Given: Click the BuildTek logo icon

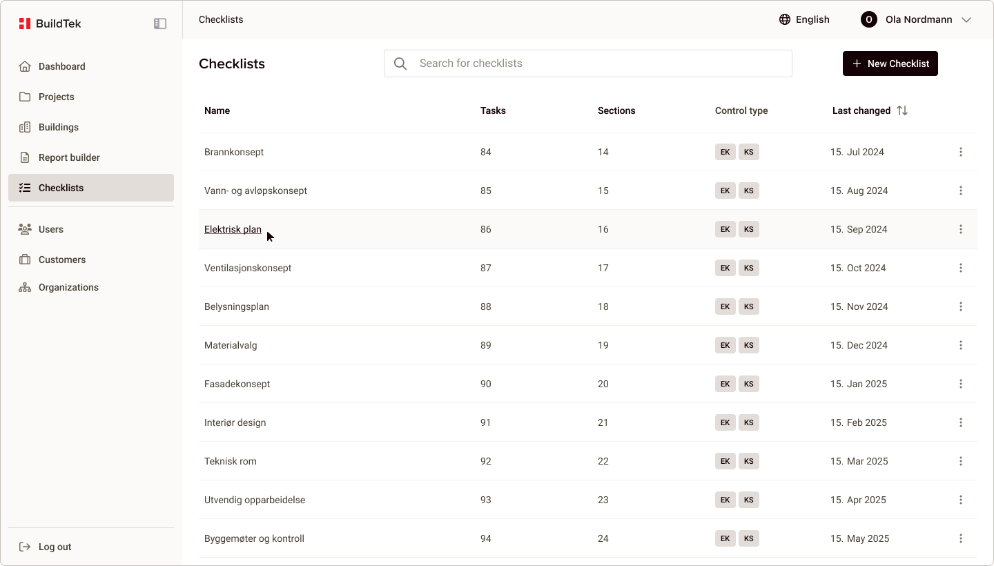Looking at the screenshot, I should (x=25, y=23).
